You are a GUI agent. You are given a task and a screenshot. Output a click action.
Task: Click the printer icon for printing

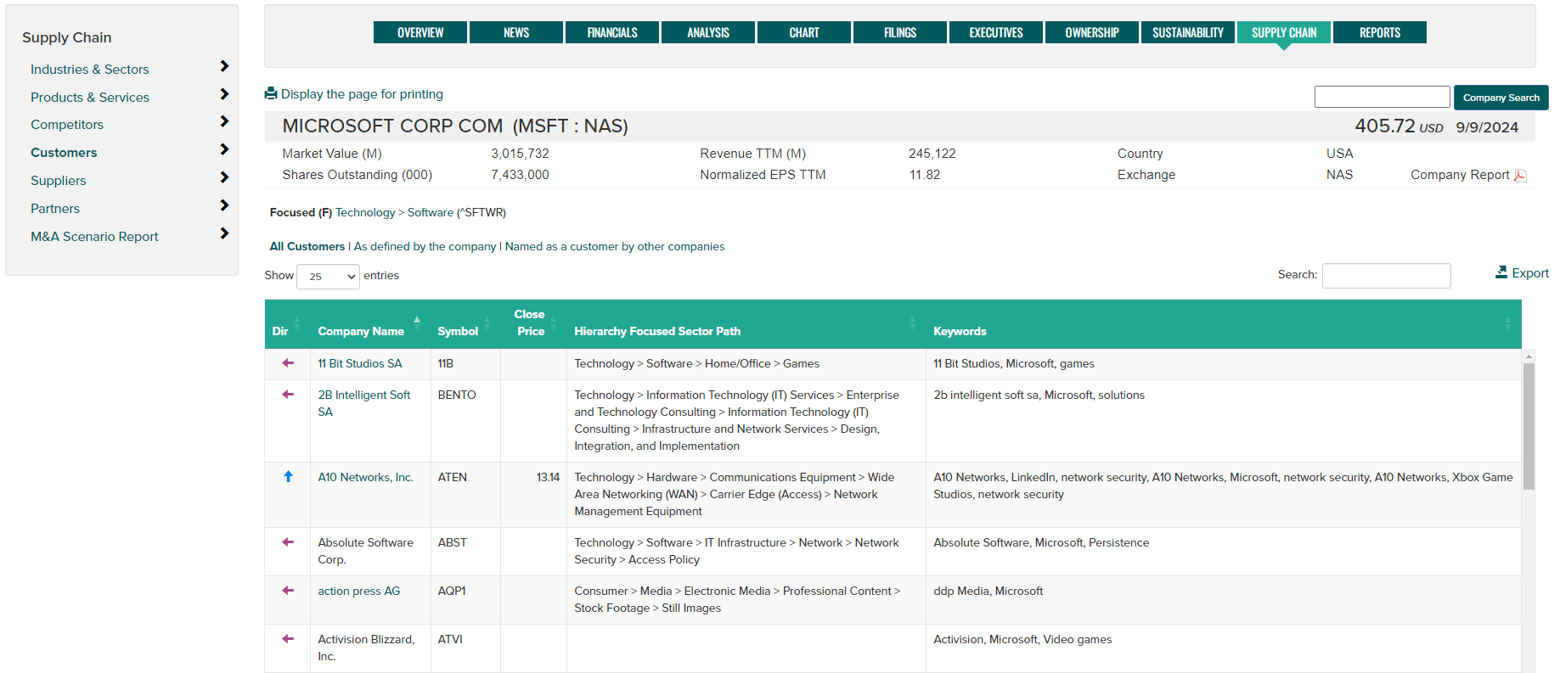[271, 93]
